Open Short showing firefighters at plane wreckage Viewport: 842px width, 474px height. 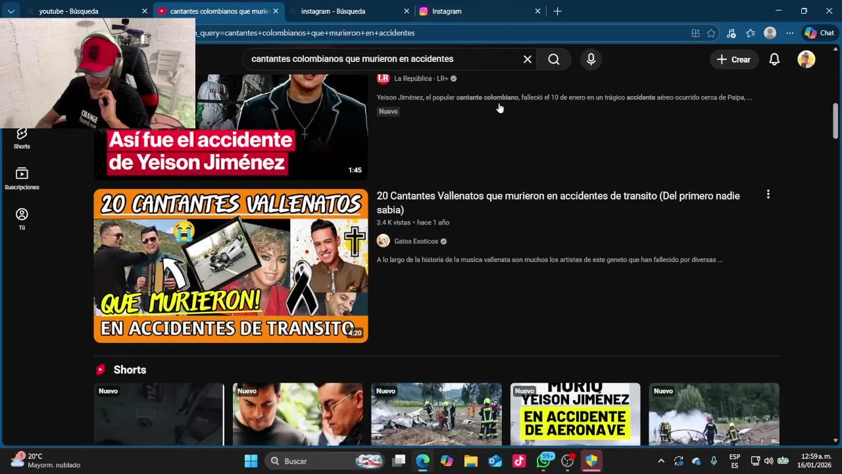click(436, 414)
